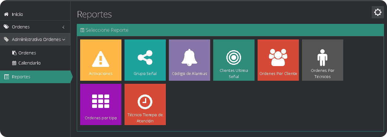Open the Calendario submenu item
387x137 pixels.
[x=29, y=63]
